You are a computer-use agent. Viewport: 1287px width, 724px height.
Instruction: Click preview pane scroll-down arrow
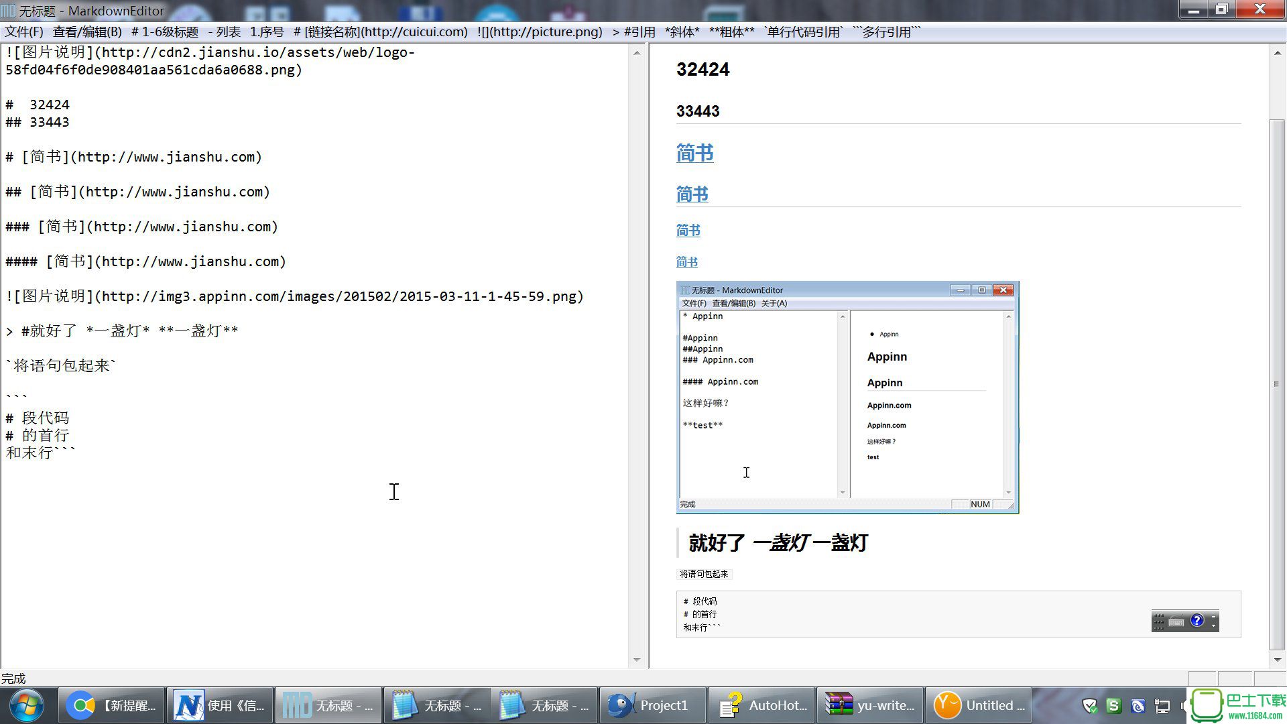[x=1278, y=660]
